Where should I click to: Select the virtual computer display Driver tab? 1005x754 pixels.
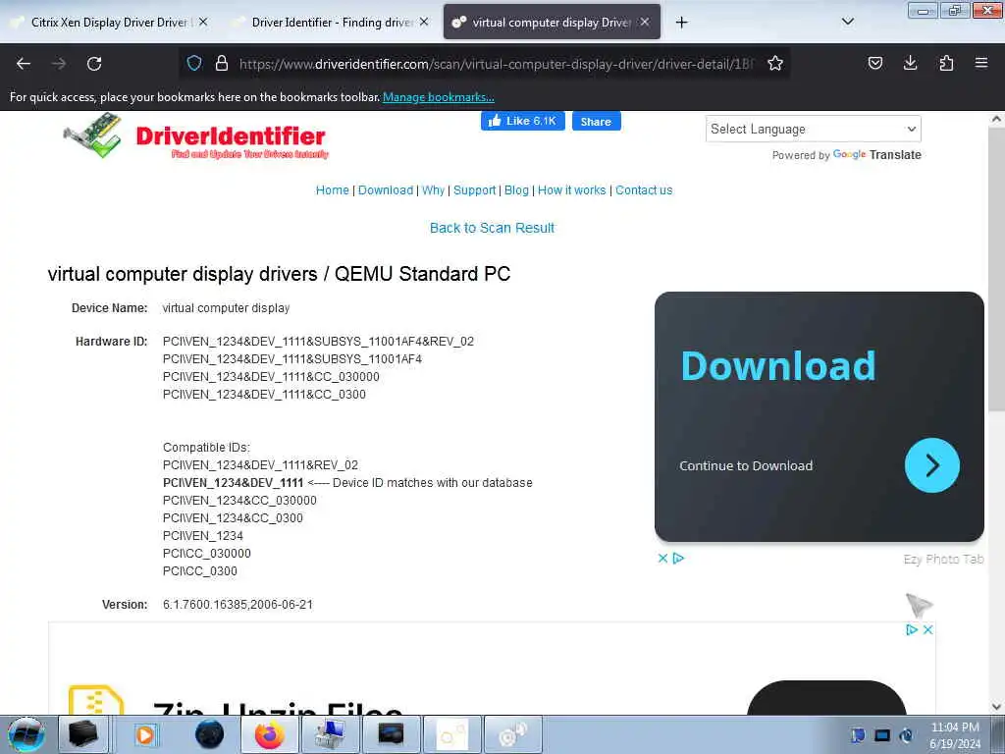pyautogui.click(x=552, y=23)
